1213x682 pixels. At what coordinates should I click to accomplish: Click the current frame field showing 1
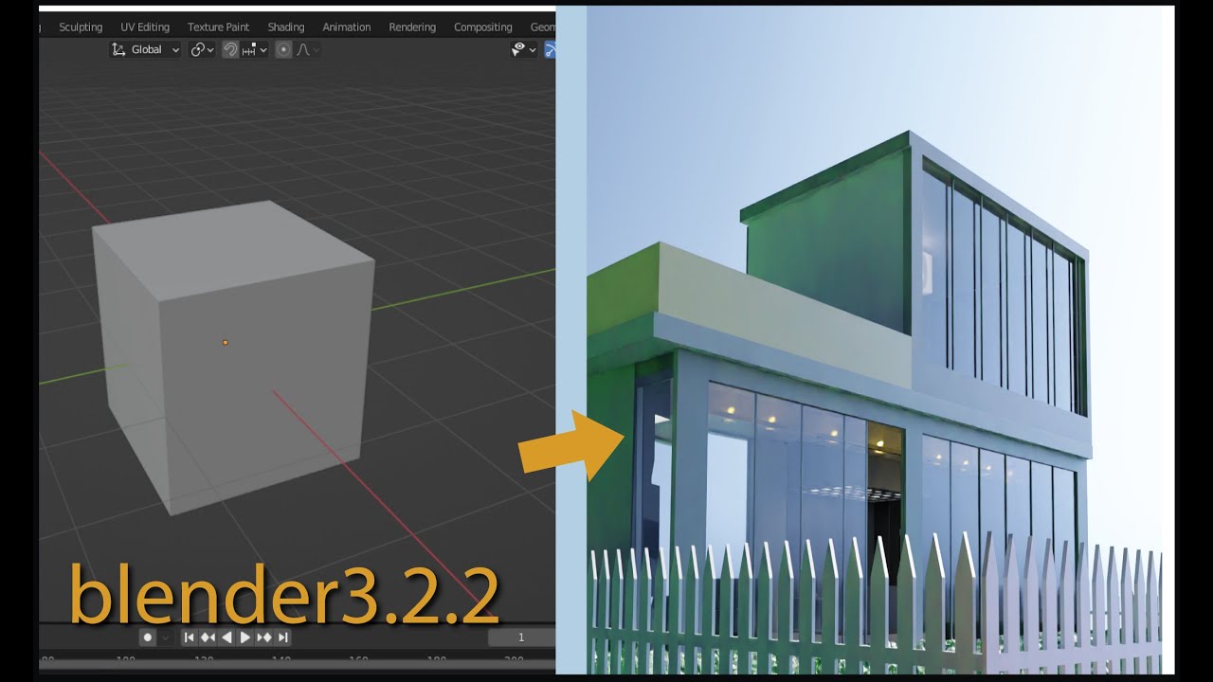pyautogui.click(x=521, y=637)
